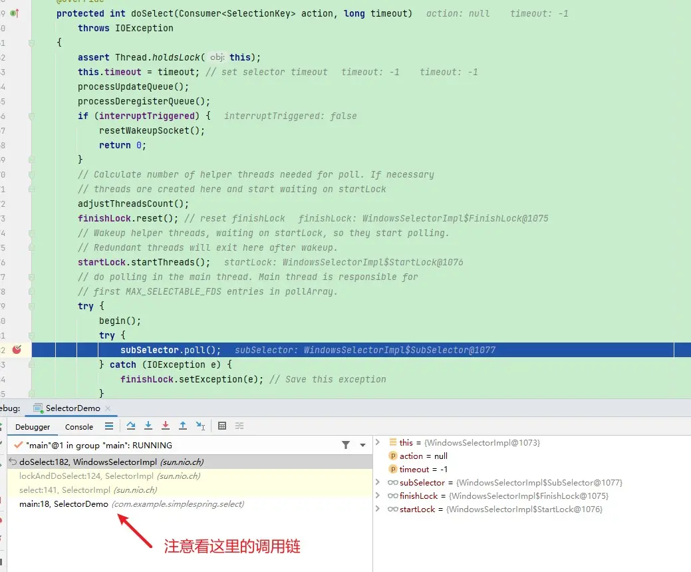Screen dimensions: 691x572
Task: Click the 'throws IOException' clause
Action: 125,28
